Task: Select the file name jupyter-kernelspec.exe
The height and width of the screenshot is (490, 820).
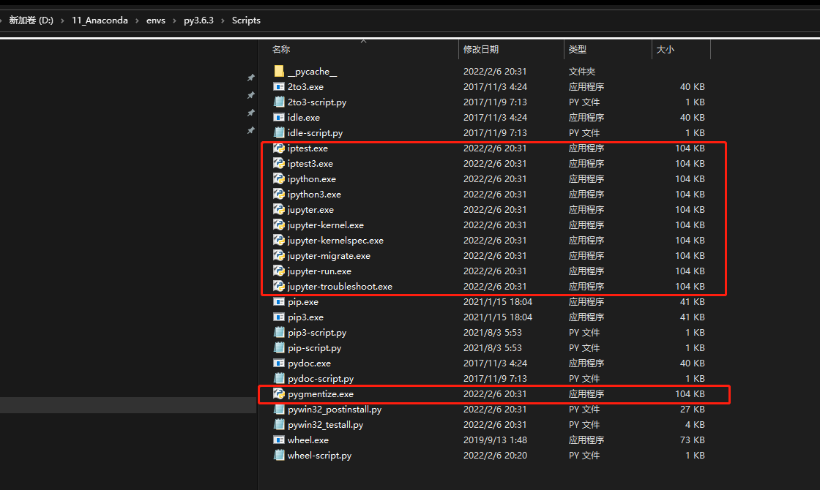Action: (x=335, y=241)
